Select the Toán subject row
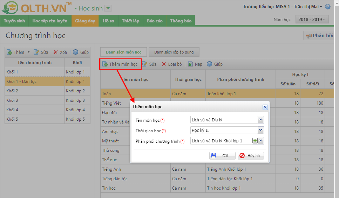 tap(217, 94)
